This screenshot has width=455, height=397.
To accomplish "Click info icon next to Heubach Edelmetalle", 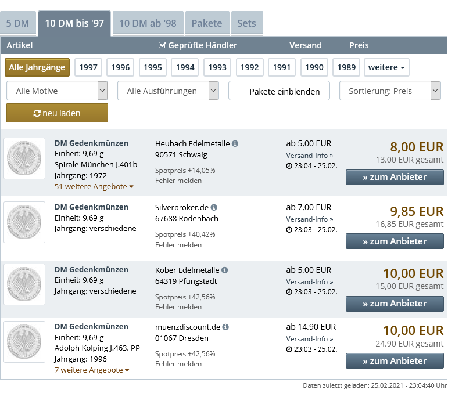I will (235, 144).
